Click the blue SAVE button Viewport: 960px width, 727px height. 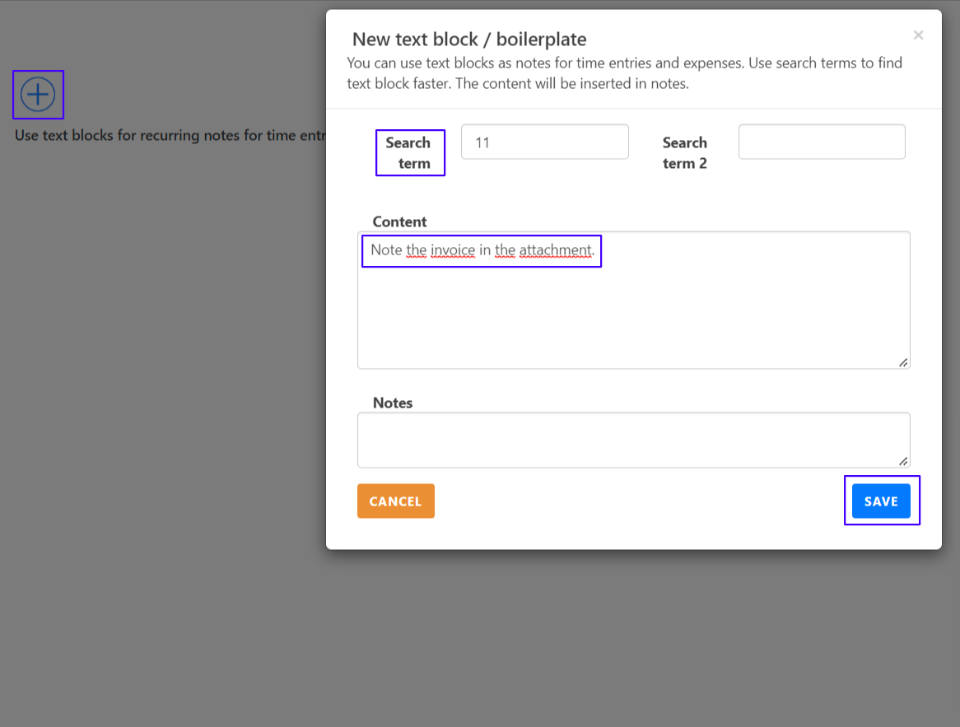(881, 501)
